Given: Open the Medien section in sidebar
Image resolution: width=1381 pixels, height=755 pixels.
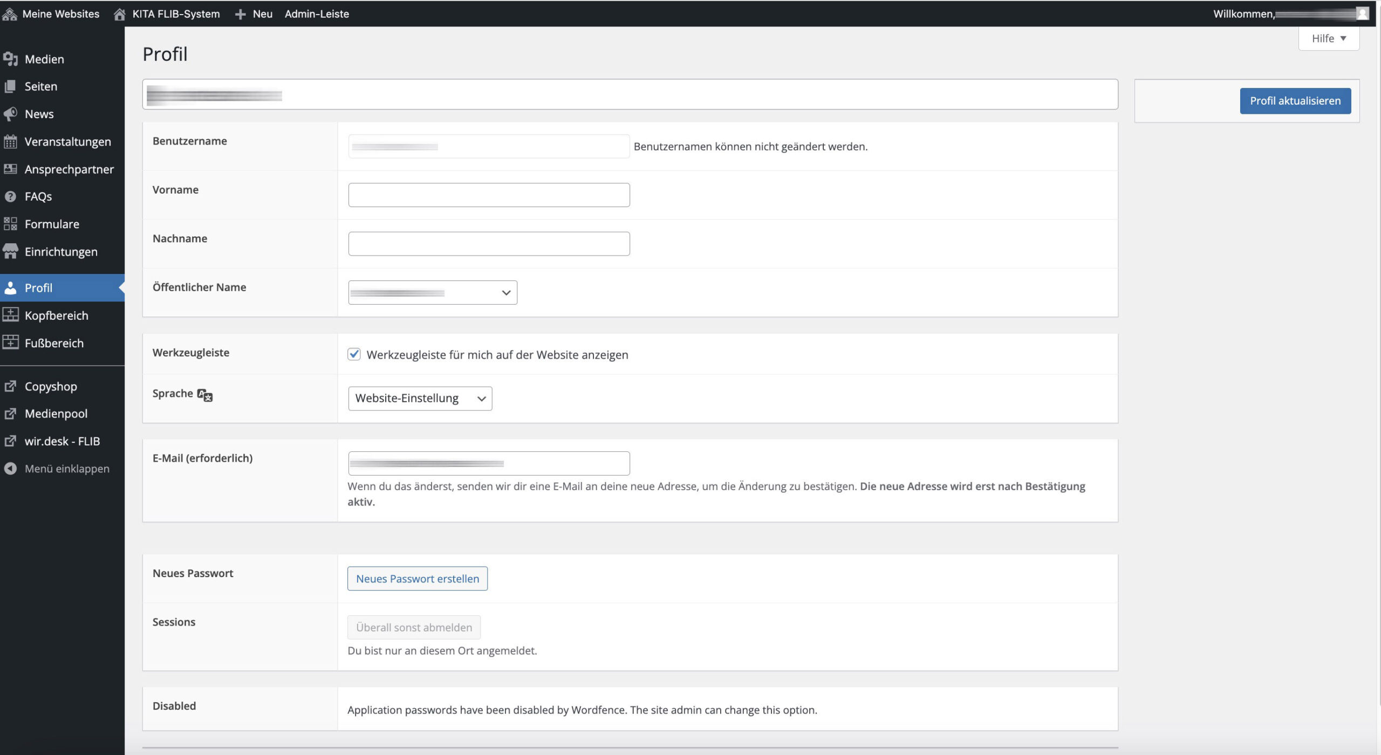Looking at the screenshot, I should click(10, 59).
